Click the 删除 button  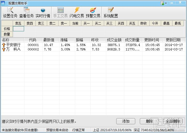[x=149, y=121]
